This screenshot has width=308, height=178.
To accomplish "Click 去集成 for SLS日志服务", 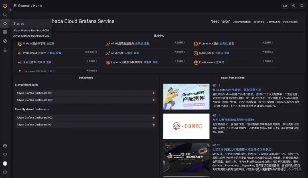I will [x=219, y=53].
